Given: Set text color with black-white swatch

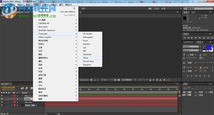Looking at the screenshot, I should 204,50.
